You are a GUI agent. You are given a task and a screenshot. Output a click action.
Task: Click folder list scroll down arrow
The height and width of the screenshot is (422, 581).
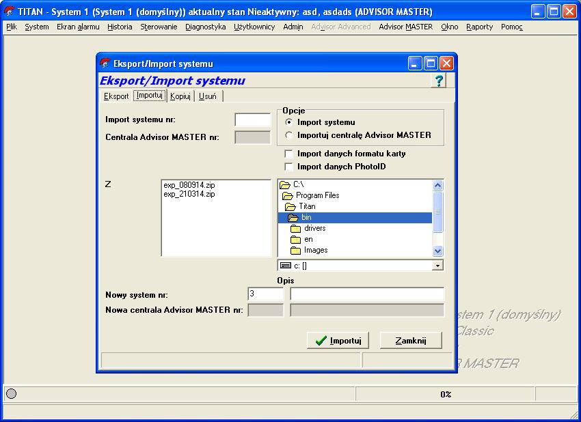pyautogui.click(x=437, y=251)
